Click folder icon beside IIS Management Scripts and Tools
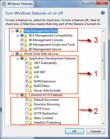The image size is (110, 139). click(x=25, y=45)
